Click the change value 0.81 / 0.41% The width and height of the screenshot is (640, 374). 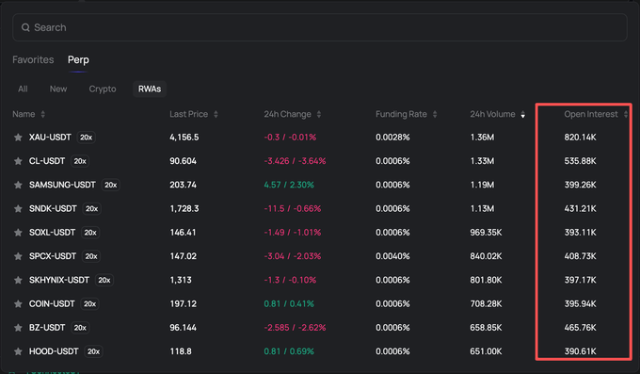pos(289,303)
